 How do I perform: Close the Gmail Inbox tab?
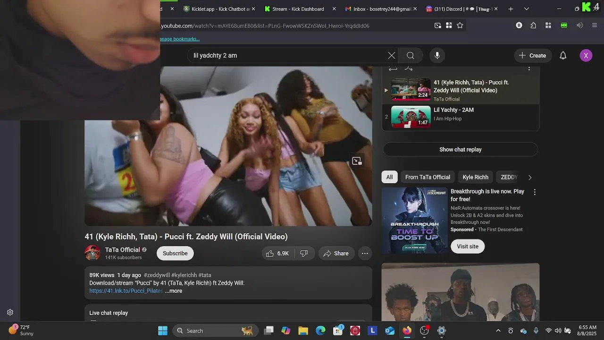[415, 9]
